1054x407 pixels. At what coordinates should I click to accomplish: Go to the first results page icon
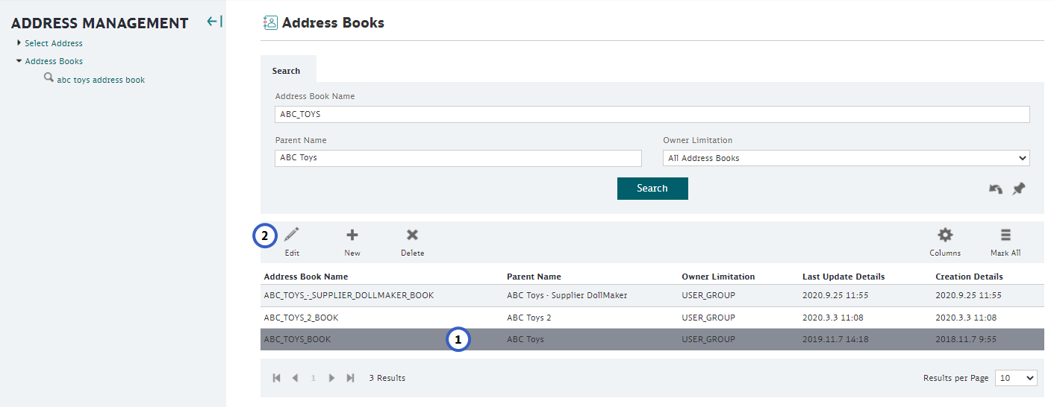click(x=277, y=378)
